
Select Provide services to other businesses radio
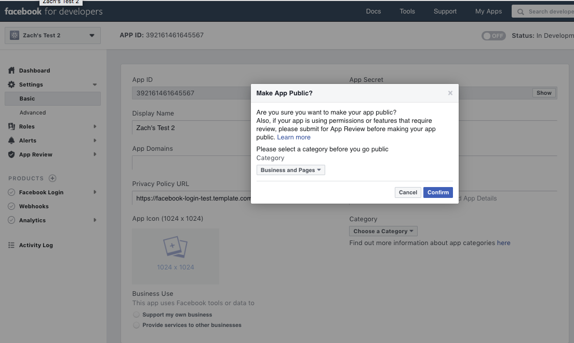coord(136,325)
